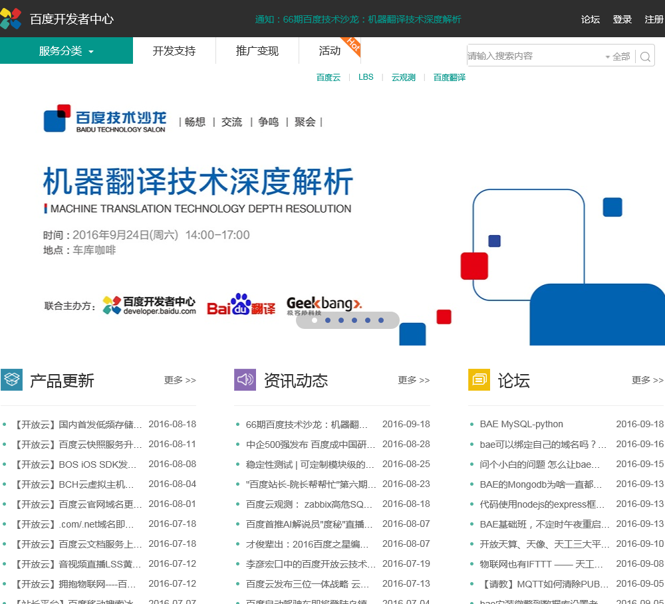Open news item 百度首推AI解说员 度秘 直播
This screenshot has height=604, width=665.
[309, 524]
